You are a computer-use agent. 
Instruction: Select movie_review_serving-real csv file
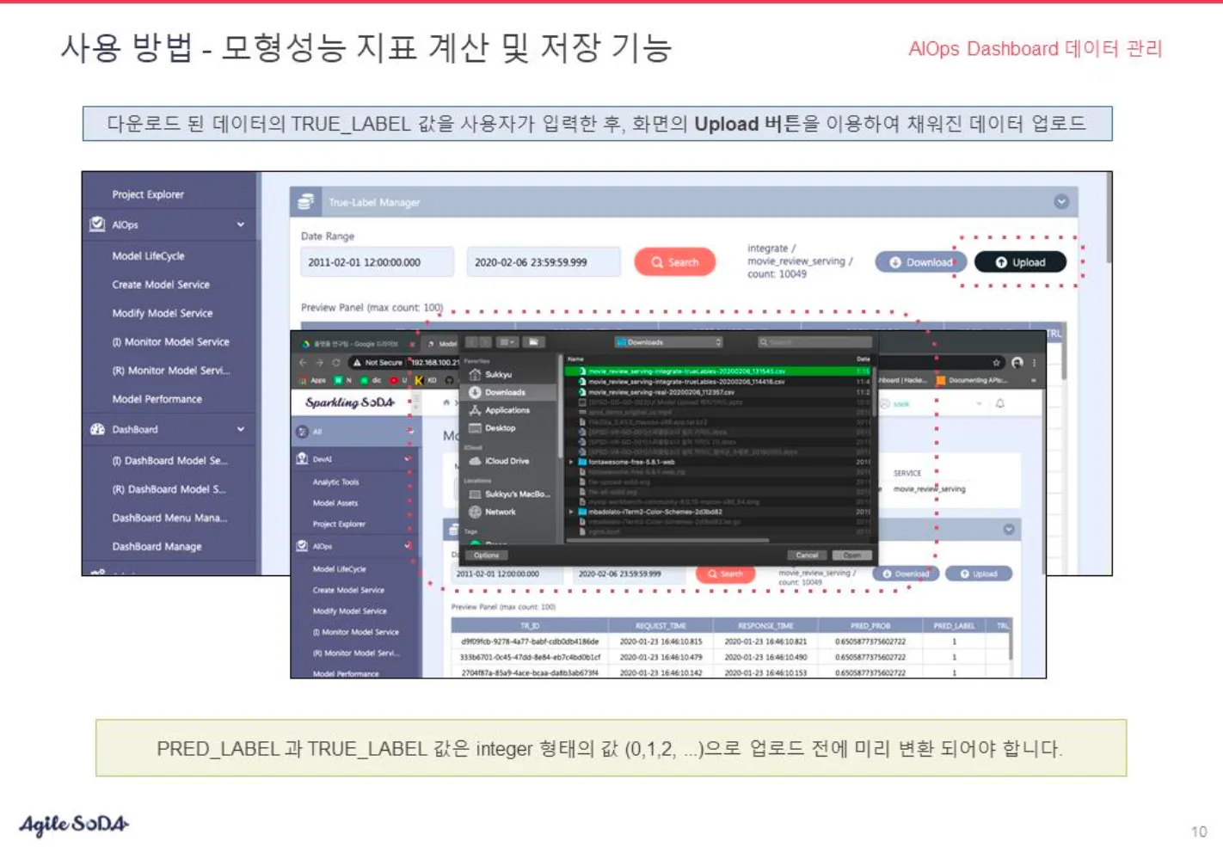point(661,392)
